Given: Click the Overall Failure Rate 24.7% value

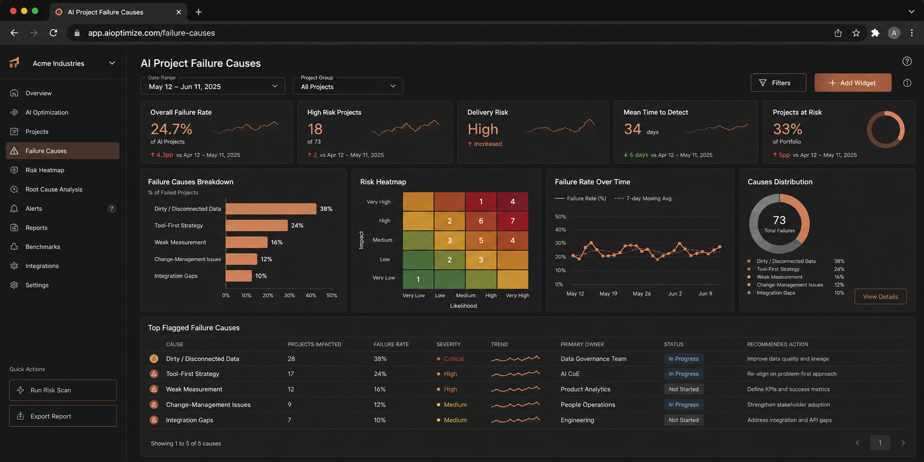Looking at the screenshot, I should (171, 129).
